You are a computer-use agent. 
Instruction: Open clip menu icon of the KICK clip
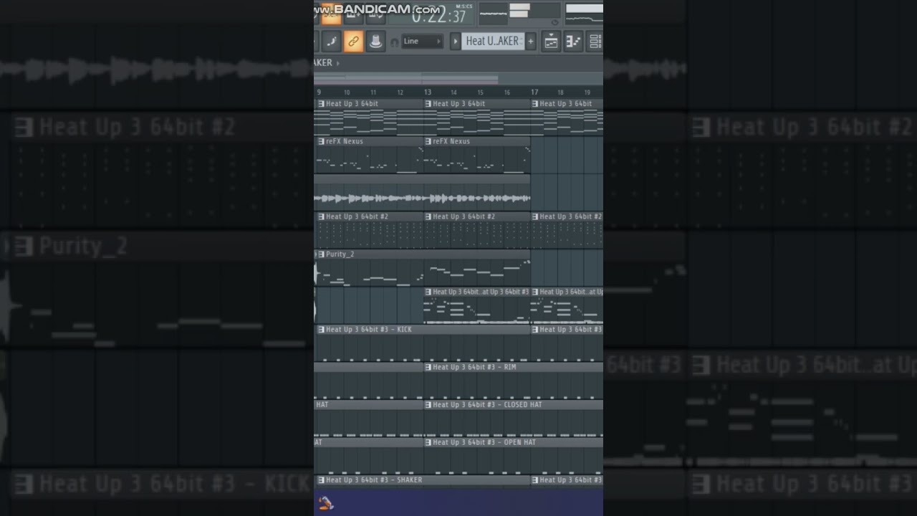click(320, 330)
